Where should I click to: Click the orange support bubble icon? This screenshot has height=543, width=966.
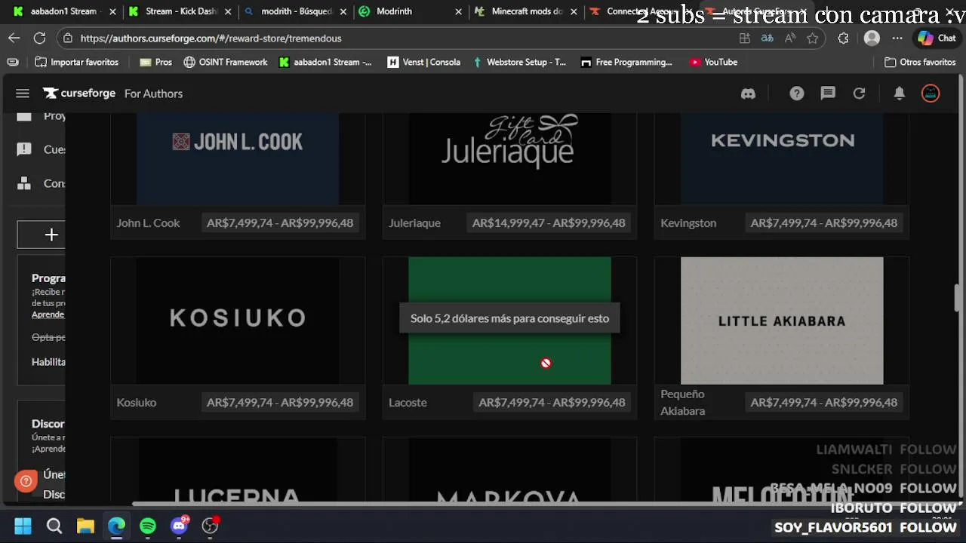(x=26, y=480)
